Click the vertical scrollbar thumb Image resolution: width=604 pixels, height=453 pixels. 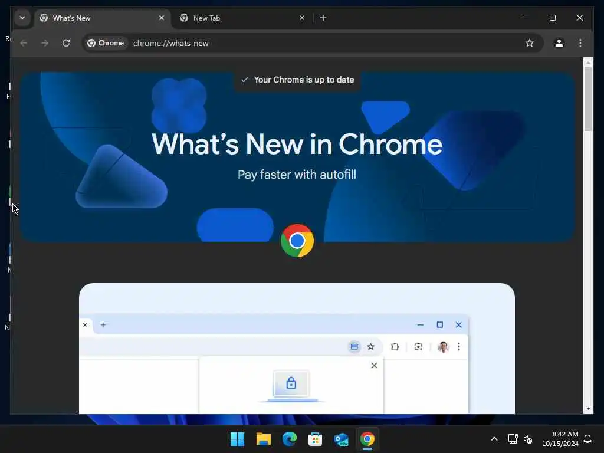[x=588, y=99]
